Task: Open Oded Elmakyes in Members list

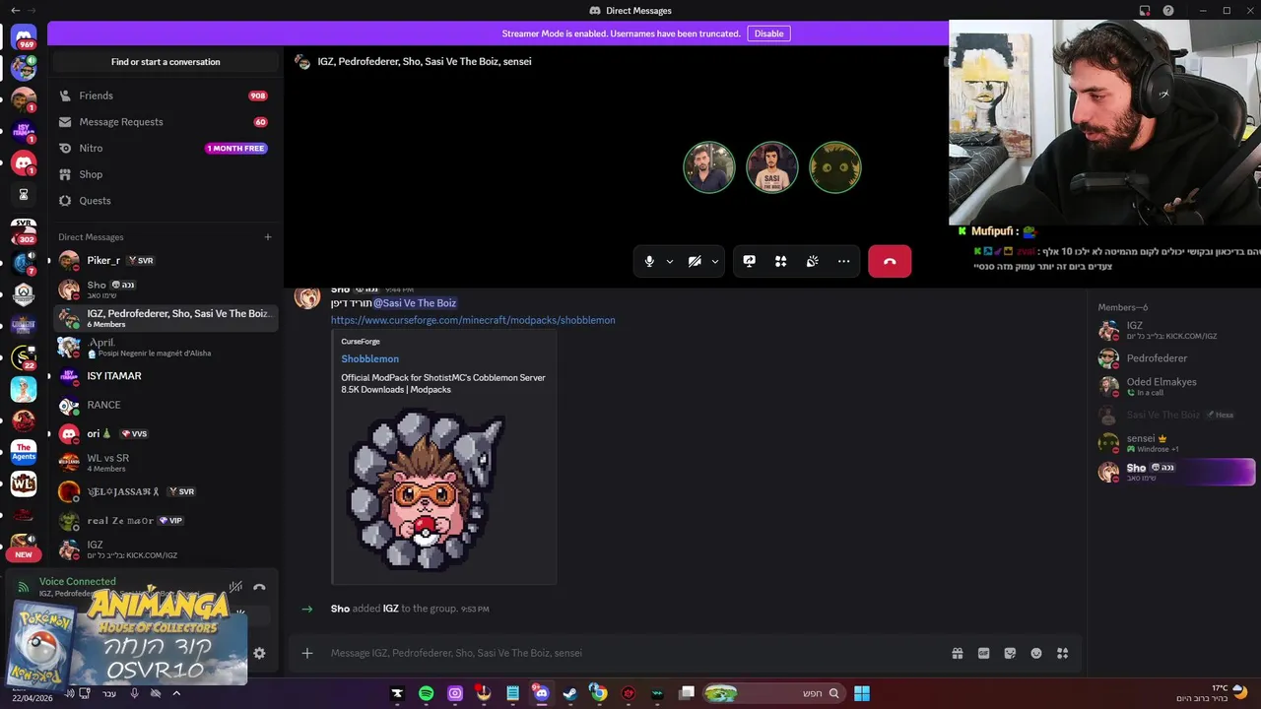Action: pyautogui.click(x=1174, y=386)
